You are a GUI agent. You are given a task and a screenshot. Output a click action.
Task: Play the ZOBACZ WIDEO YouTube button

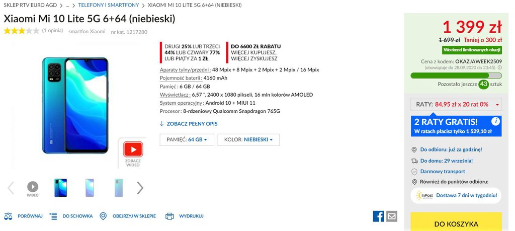pyautogui.click(x=133, y=149)
